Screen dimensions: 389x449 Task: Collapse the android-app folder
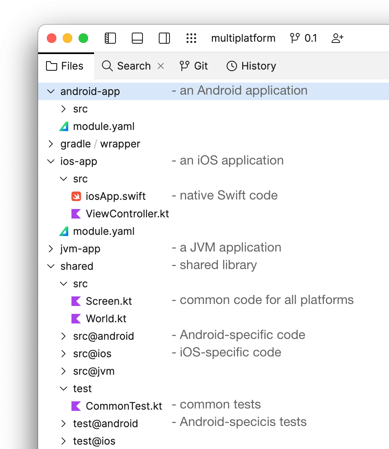point(51,91)
